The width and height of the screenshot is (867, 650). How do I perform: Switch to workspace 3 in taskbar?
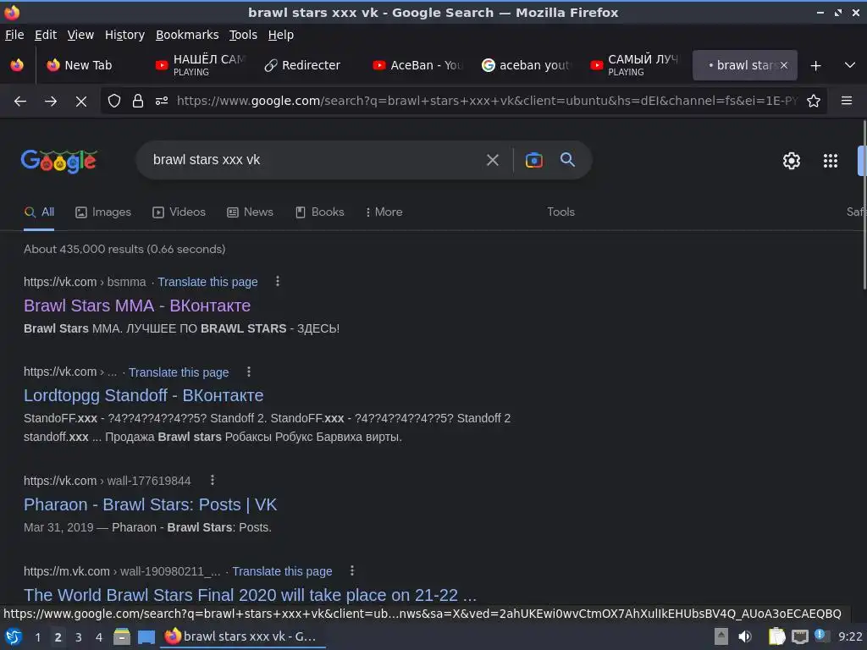79,637
